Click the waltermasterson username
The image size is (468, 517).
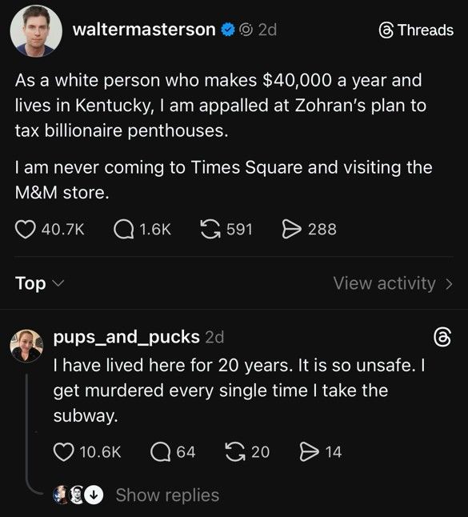(x=144, y=30)
